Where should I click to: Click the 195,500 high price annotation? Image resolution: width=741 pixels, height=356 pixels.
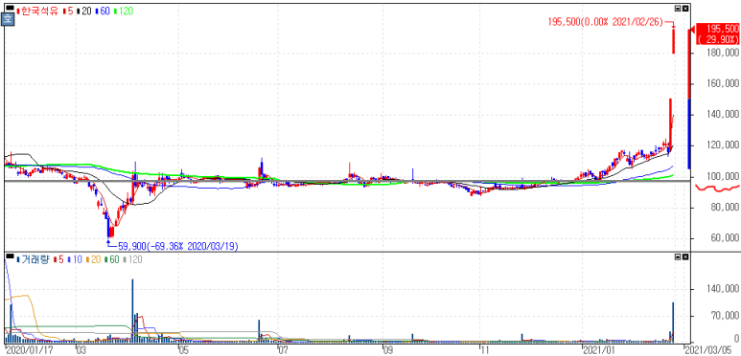coord(606,21)
